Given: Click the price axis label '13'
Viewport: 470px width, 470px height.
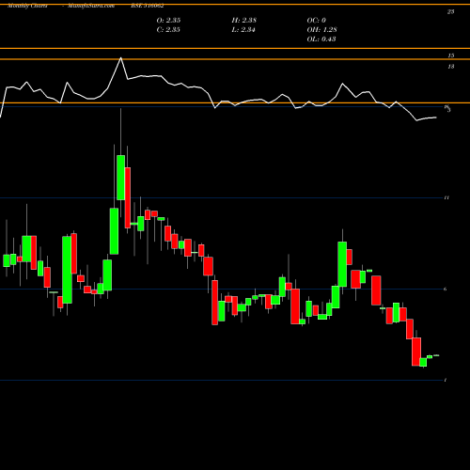Looking at the screenshot, I should (x=450, y=67).
